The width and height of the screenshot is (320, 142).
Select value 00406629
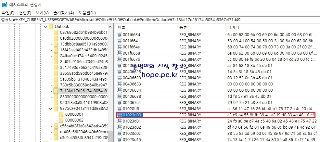coord(132,78)
